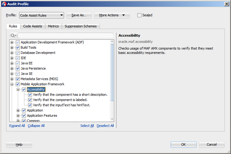Uncheck the short description rule checkbox

click(x=30, y=95)
